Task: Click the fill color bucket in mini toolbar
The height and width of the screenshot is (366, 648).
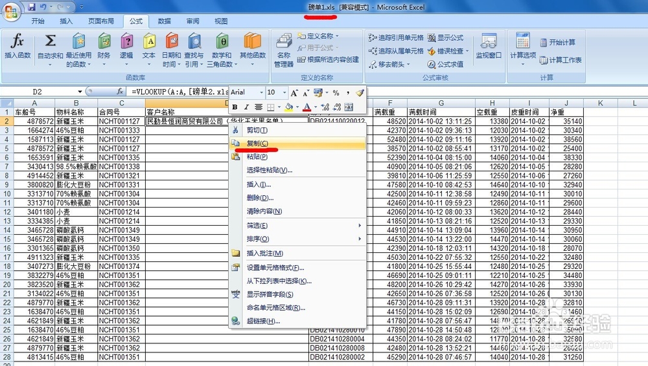Action: click(289, 107)
